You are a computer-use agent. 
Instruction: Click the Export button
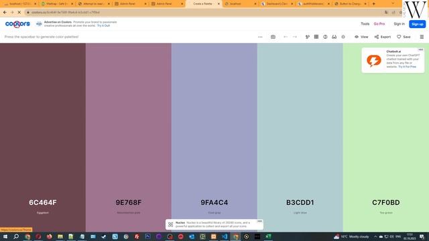pyautogui.click(x=383, y=37)
